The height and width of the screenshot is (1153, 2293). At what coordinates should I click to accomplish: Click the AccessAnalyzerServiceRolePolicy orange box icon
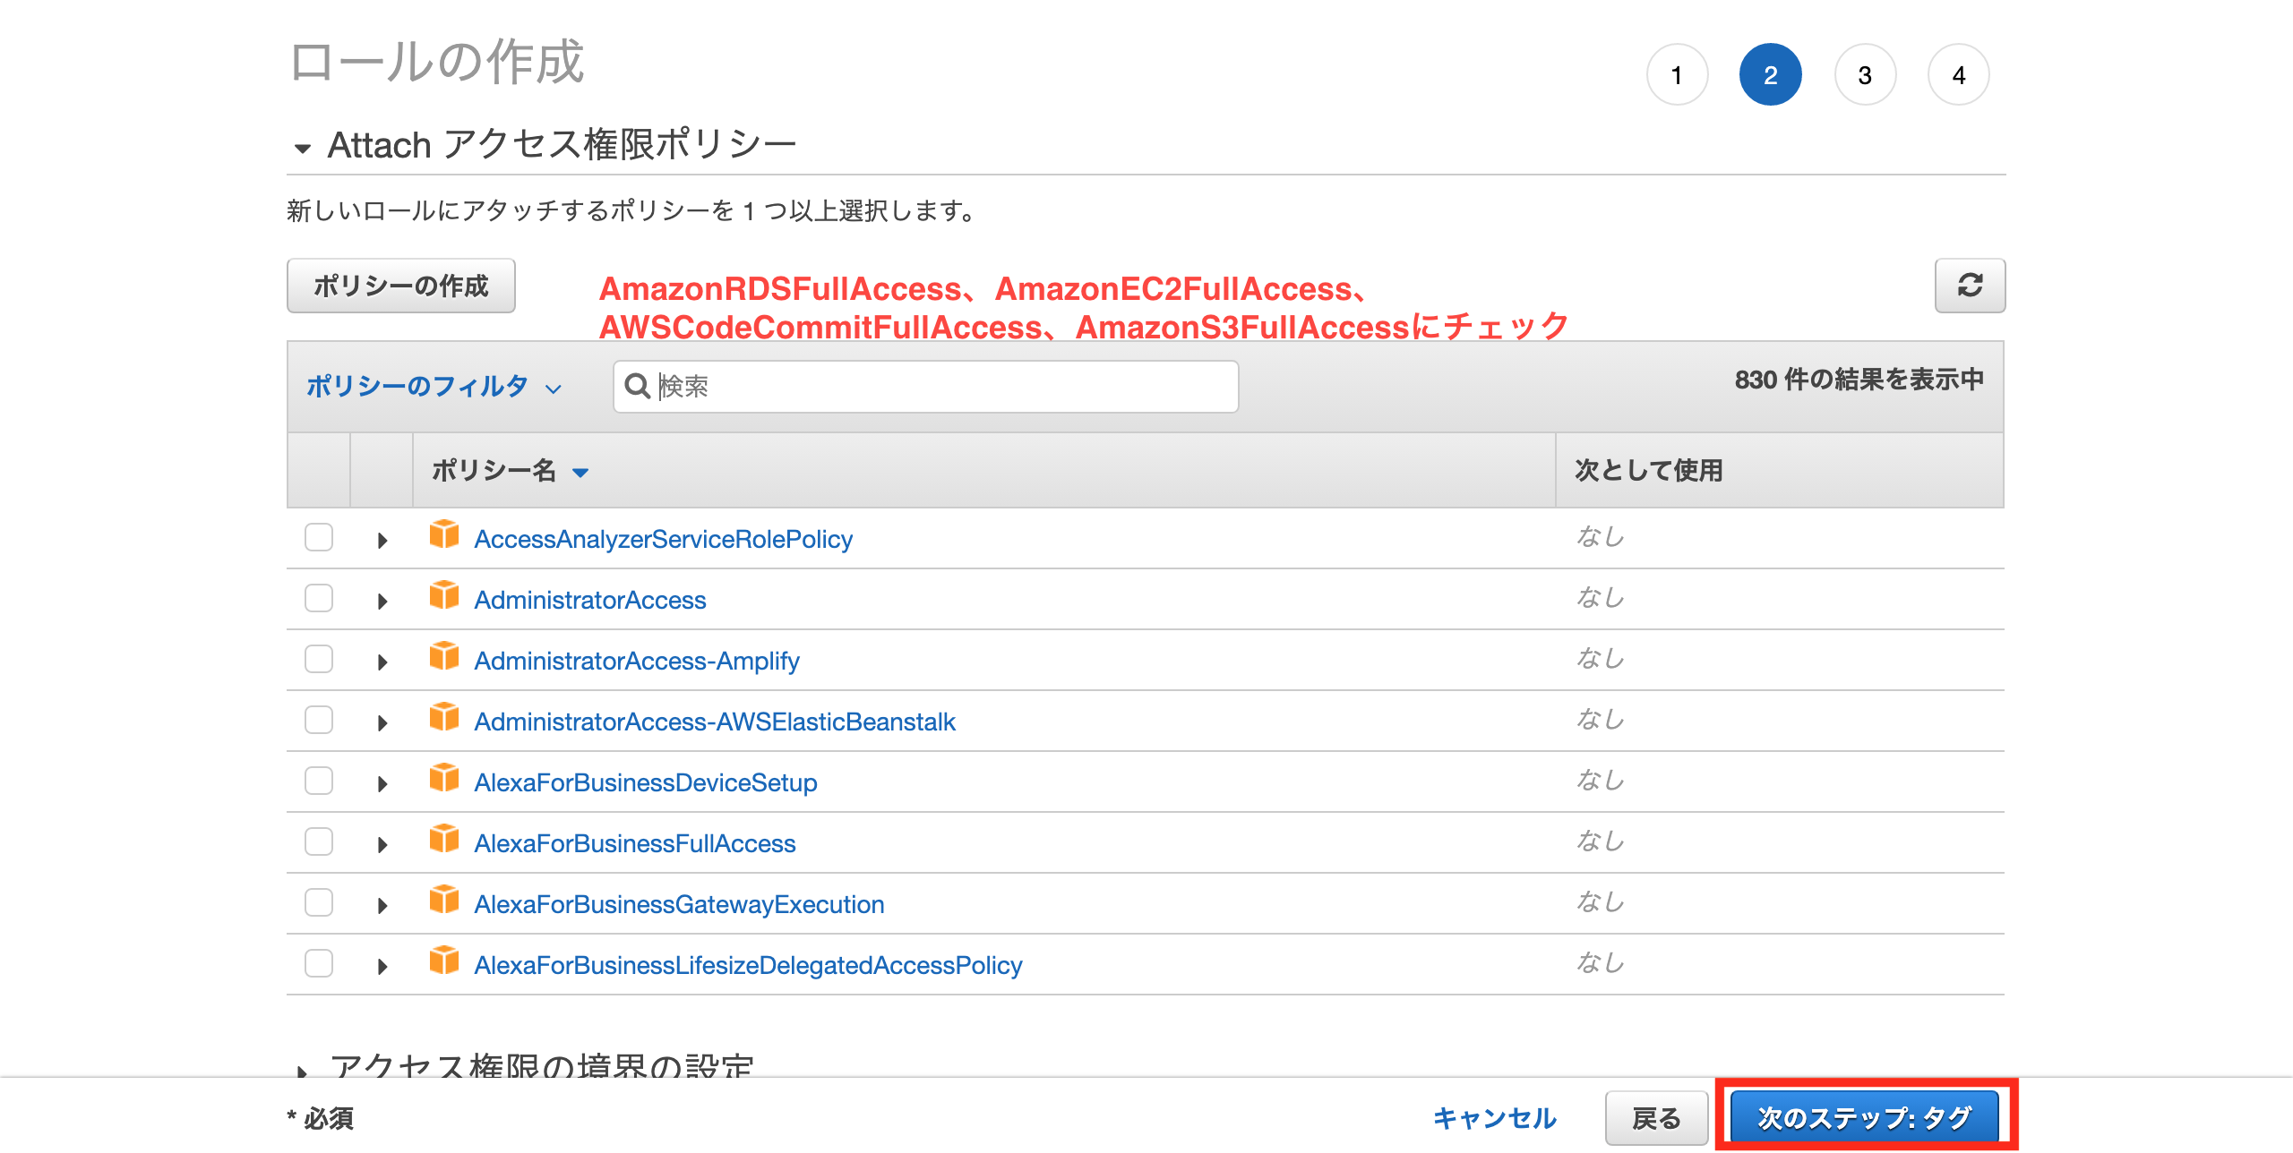click(x=443, y=534)
